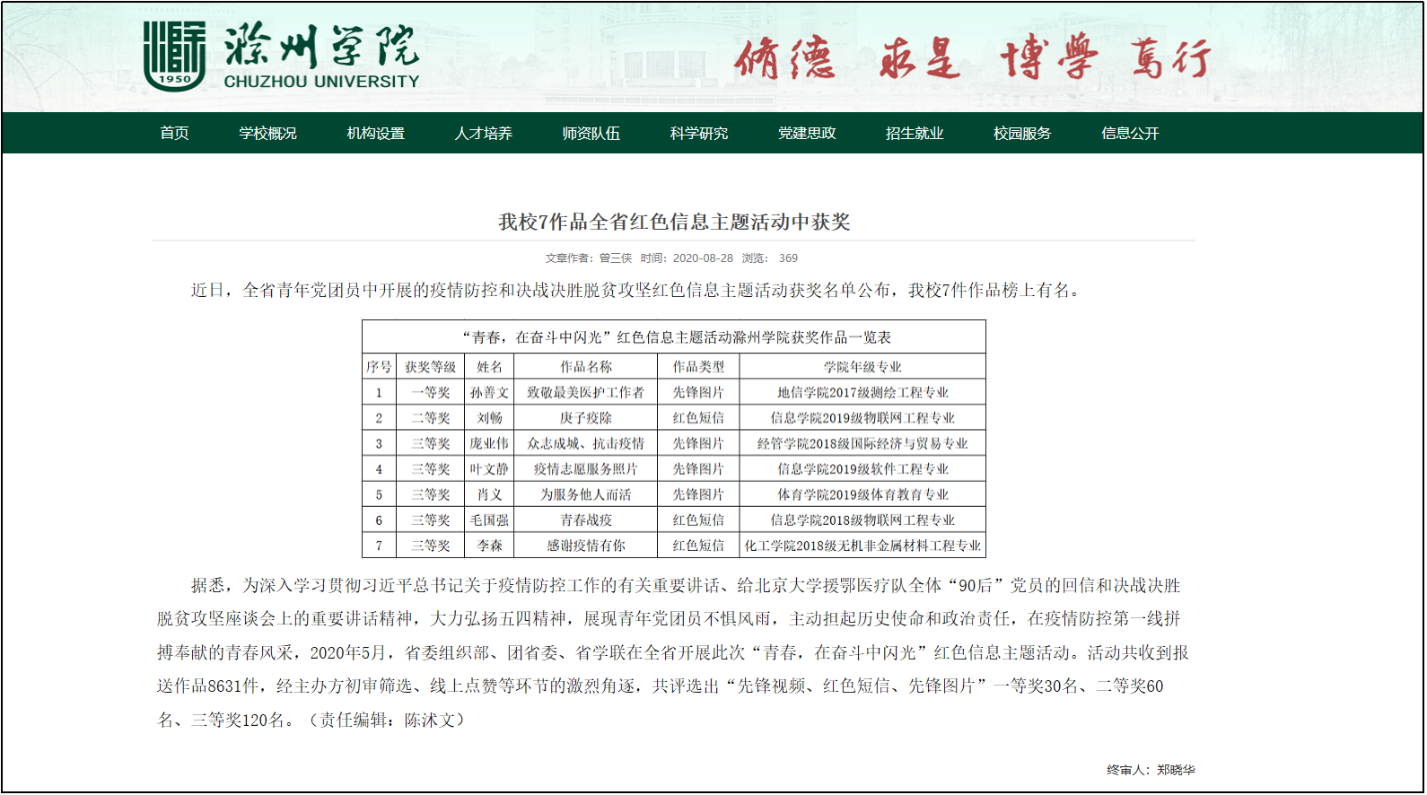This screenshot has height=795, width=1427.
Task: Open the 首页 menu item
Action: click(174, 133)
